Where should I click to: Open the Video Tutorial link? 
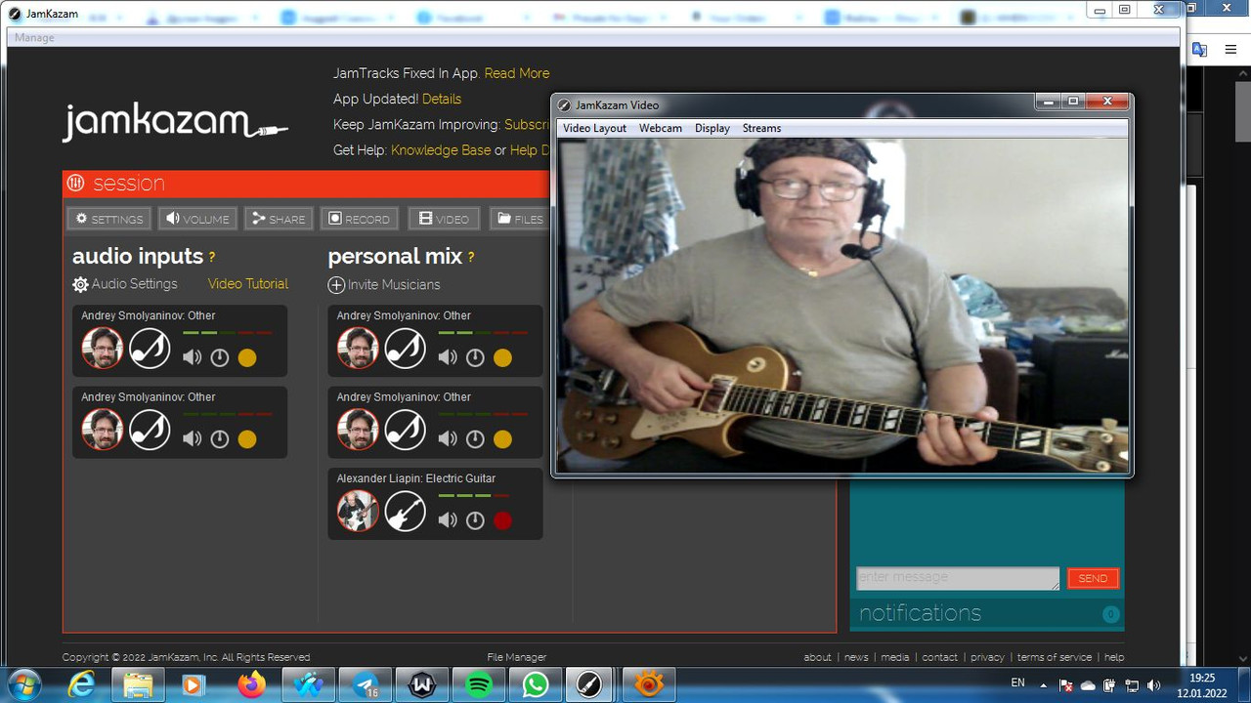248,284
